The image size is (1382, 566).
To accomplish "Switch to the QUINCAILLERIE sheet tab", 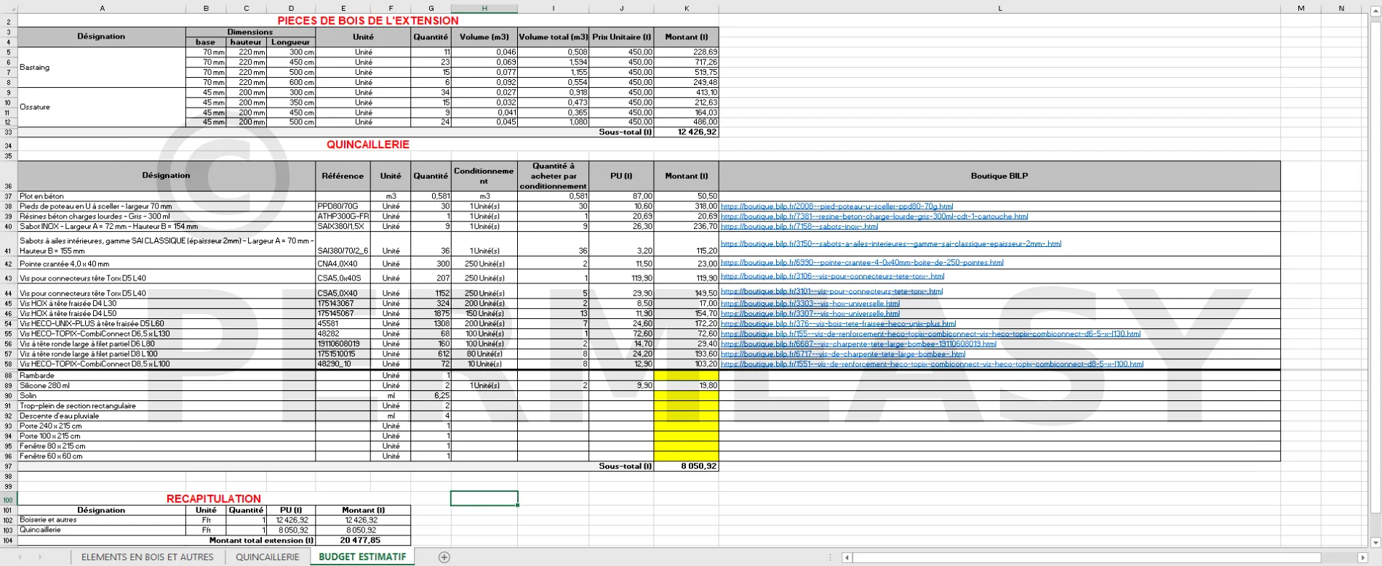I will click(267, 557).
